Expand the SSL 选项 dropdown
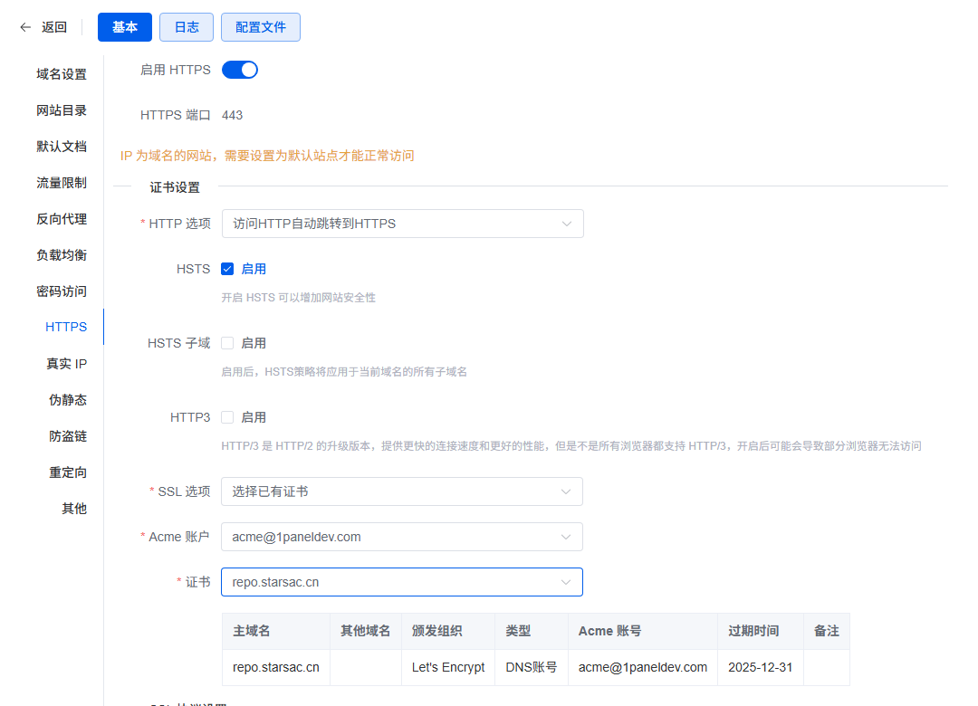 [x=402, y=491]
